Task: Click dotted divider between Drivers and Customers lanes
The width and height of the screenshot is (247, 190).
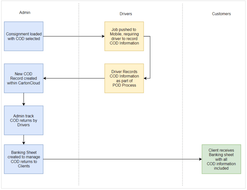Action: click(x=182, y=110)
